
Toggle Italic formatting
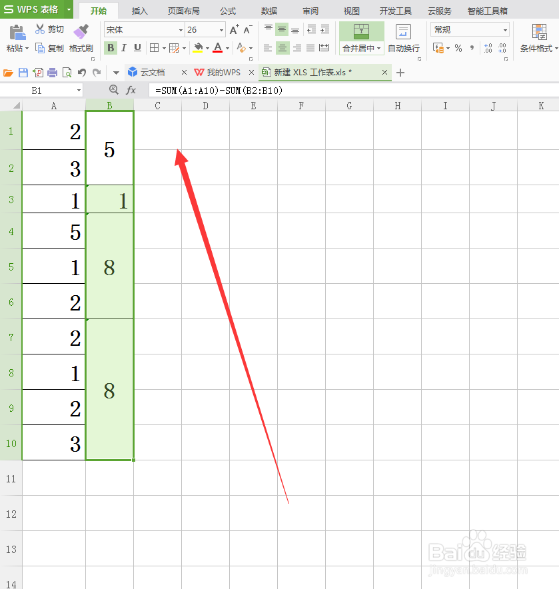(x=124, y=48)
